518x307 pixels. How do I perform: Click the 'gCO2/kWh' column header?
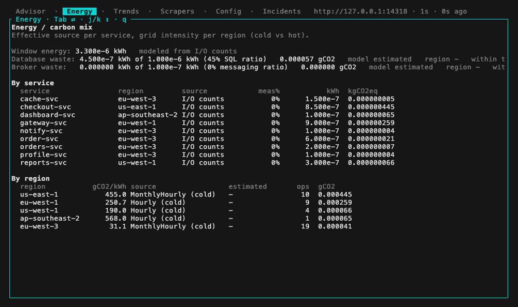pyautogui.click(x=109, y=187)
